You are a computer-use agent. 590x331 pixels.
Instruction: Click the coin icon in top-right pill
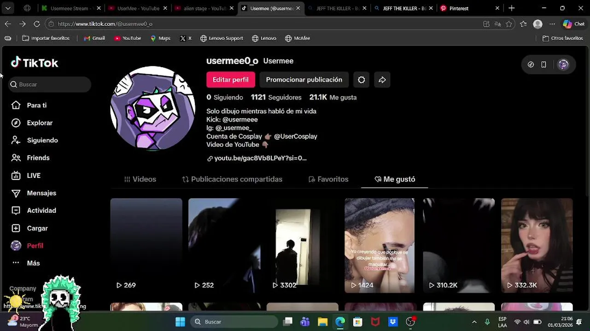pyautogui.click(x=531, y=65)
